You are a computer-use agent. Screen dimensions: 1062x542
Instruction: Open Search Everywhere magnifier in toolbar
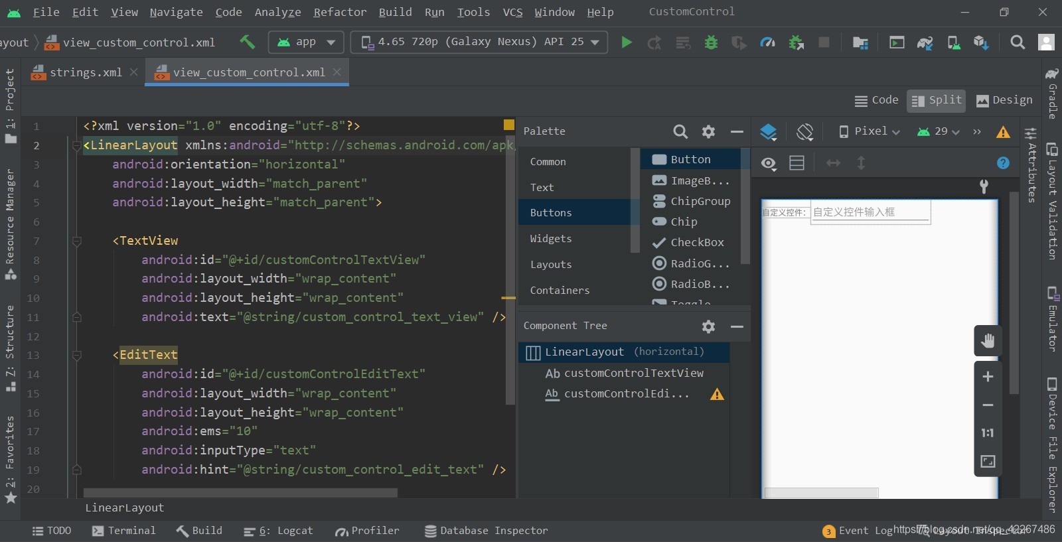point(1017,42)
